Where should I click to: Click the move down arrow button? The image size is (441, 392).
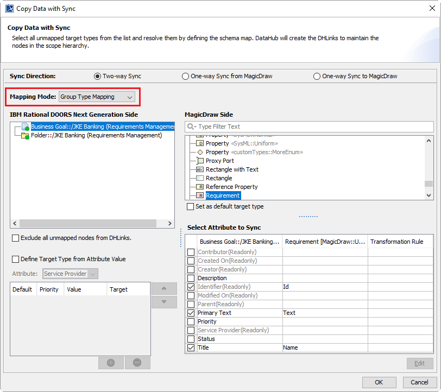[164, 302]
